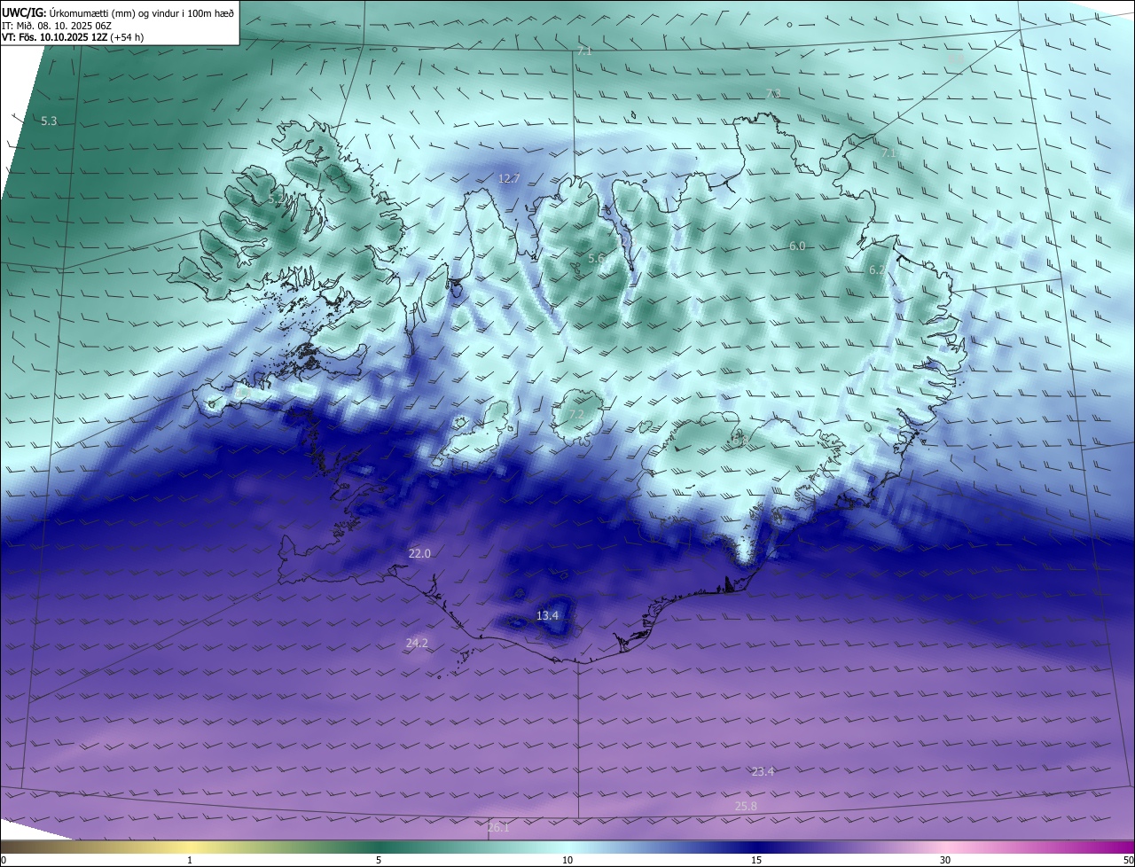Click the 6.2 value label on the map
This screenshot has width=1135, height=867.
(876, 269)
